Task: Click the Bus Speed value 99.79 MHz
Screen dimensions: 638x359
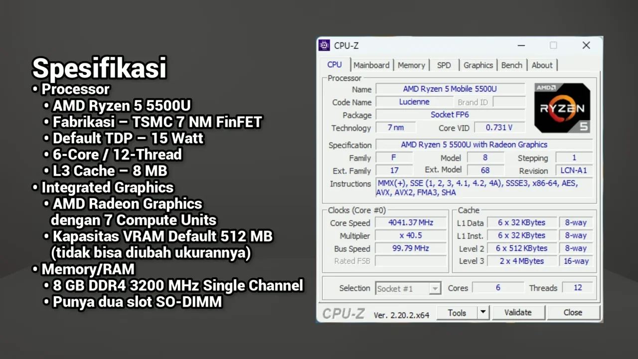Action: click(x=411, y=248)
